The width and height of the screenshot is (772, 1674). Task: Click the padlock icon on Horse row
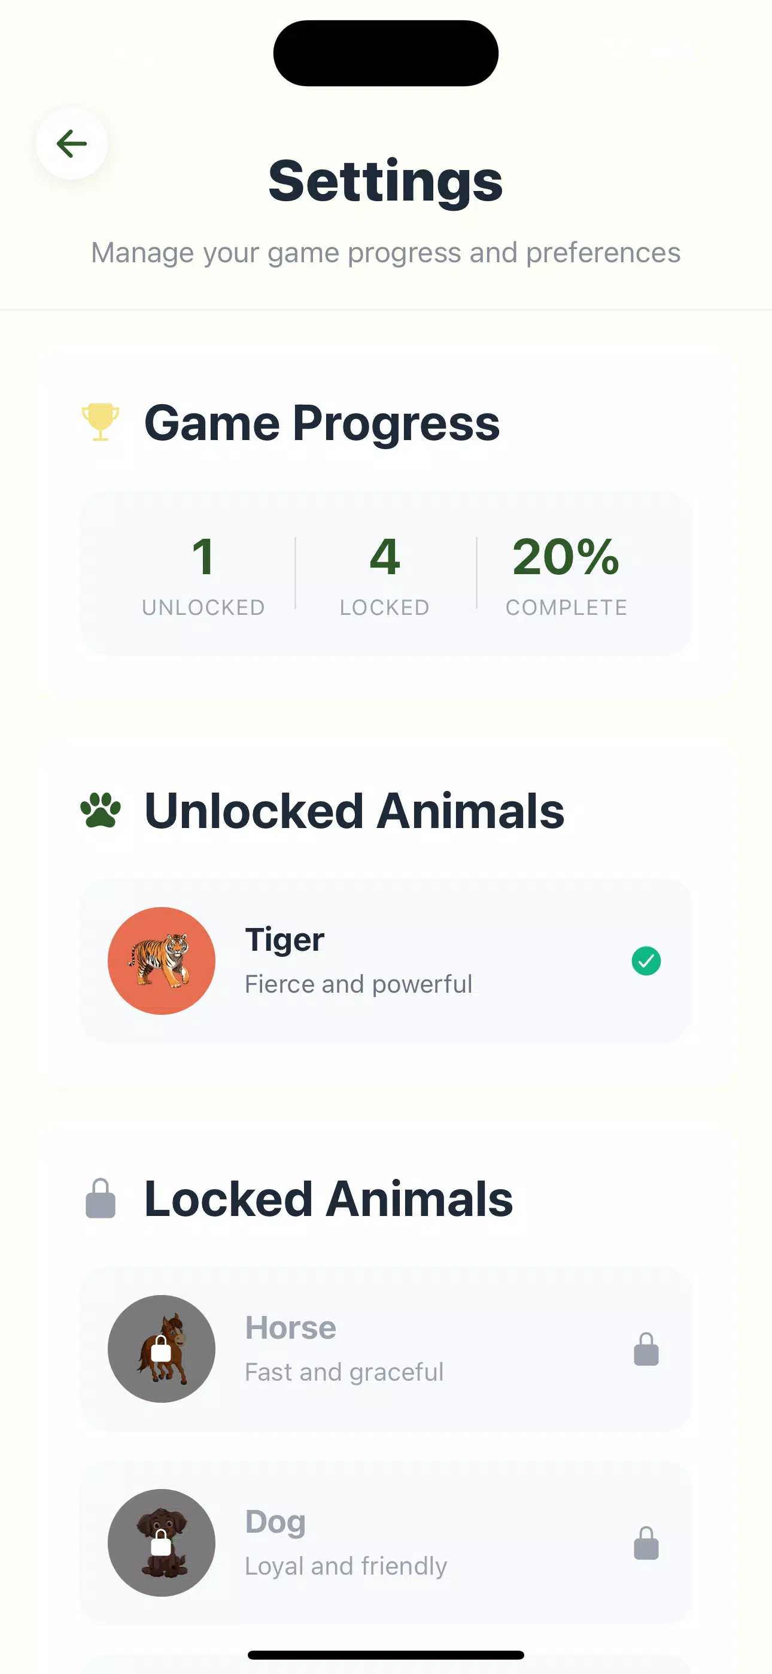tap(646, 1349)
